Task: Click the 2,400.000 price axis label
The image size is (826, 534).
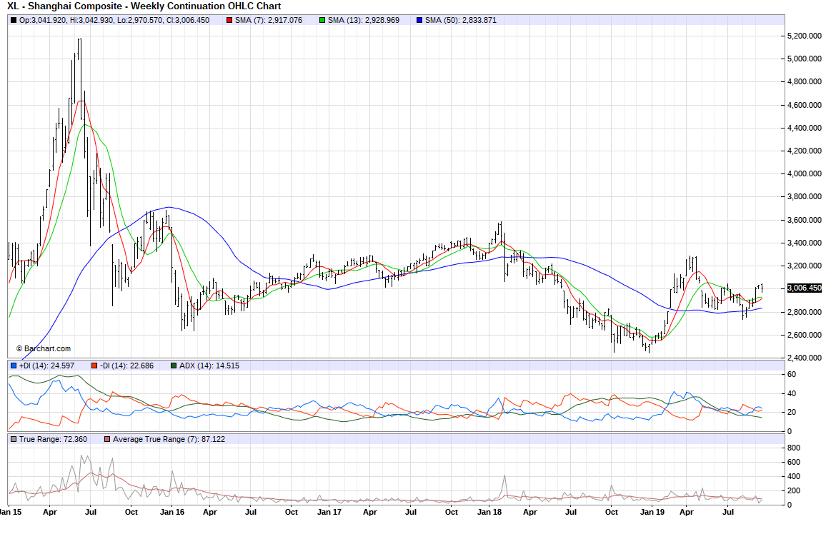Action: (x=802, y=358)
